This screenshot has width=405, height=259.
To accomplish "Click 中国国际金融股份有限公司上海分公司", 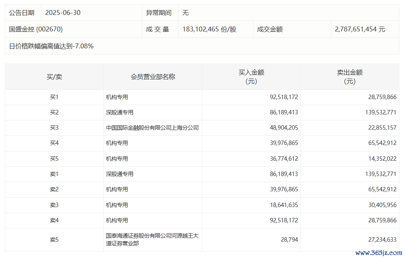I will [x=152, y=128].
